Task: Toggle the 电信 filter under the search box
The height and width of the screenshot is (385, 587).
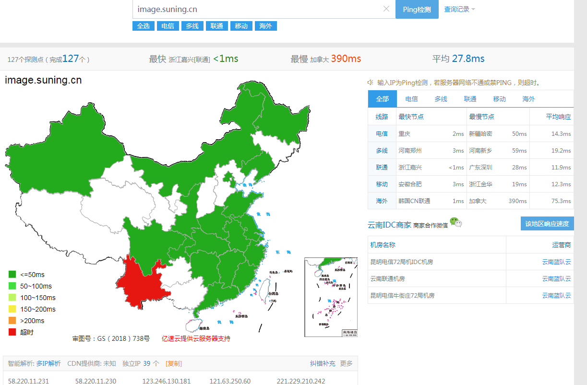Action: click(168, 26)
